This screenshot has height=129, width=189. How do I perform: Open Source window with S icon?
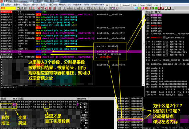[105, 8]
